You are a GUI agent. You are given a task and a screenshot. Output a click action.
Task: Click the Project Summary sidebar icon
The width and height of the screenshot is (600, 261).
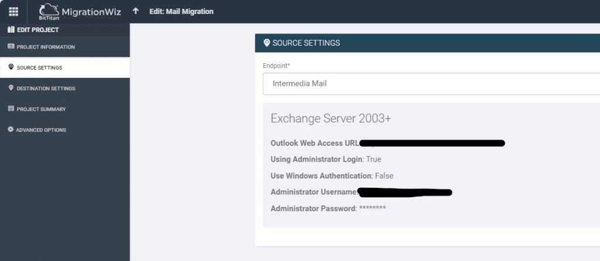pyautogui.click(x=11, y=109)
